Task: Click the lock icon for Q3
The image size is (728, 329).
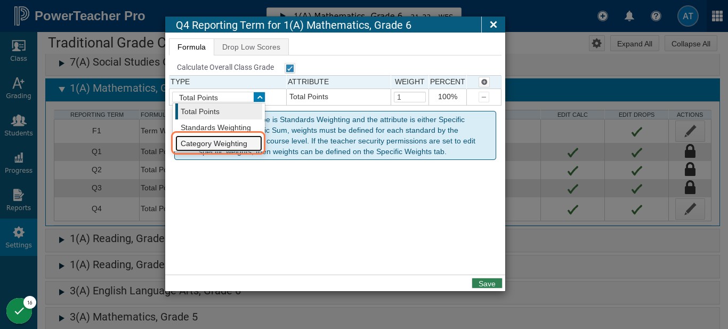Action: 690,188
